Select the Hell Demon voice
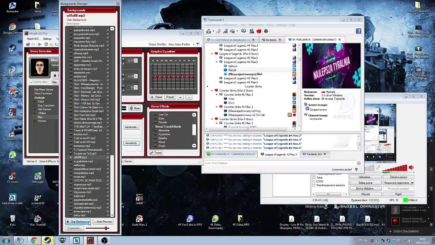This screenshot has height=245, width=435. click(45, 109)
